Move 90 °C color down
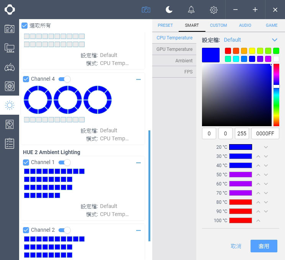The height and width of the screenshot is (260, 285). pos(266,211)
